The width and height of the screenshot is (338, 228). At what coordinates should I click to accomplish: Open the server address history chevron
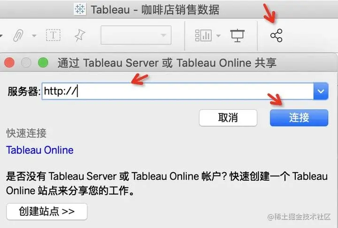coord(321,91)
